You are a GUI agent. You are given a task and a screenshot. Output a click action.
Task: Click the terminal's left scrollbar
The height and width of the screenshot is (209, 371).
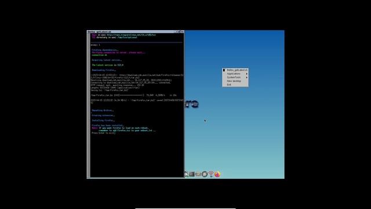click(89, 105)
